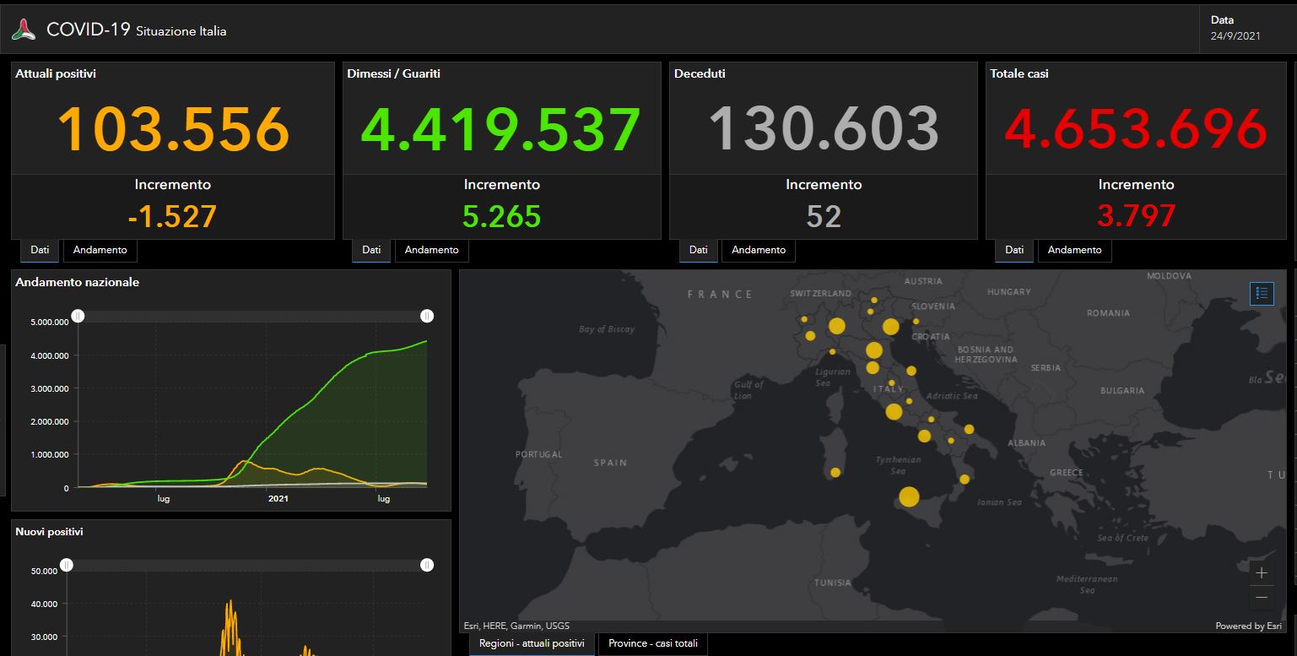Open Andamento tab under Dimessi / Guariti
1297x656 pixels.
tap(432, 250)
